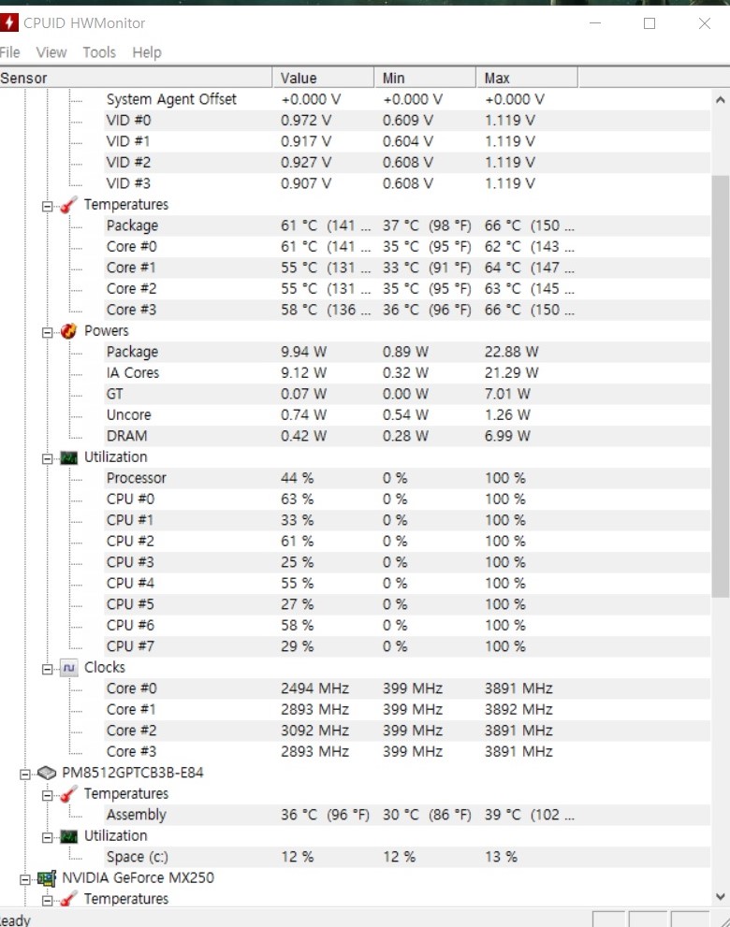Click the drive Utilization chart icon
730x927 pixels.
[x=68, y=836]
